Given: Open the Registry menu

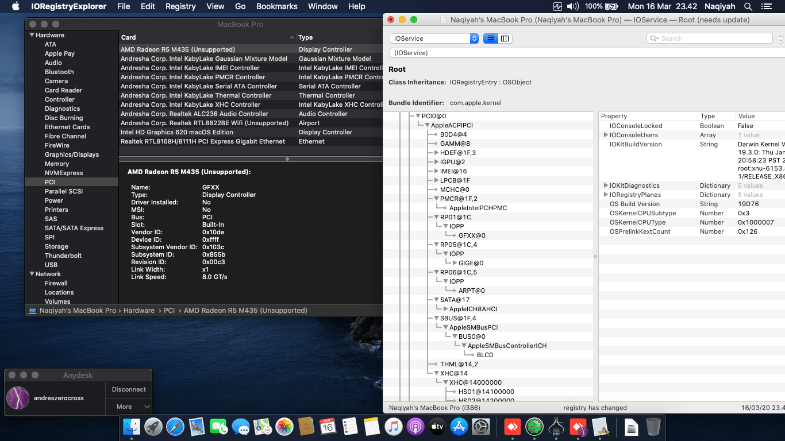Looking at the screenshot, I should pyautogui.click(x=180, y=6).
